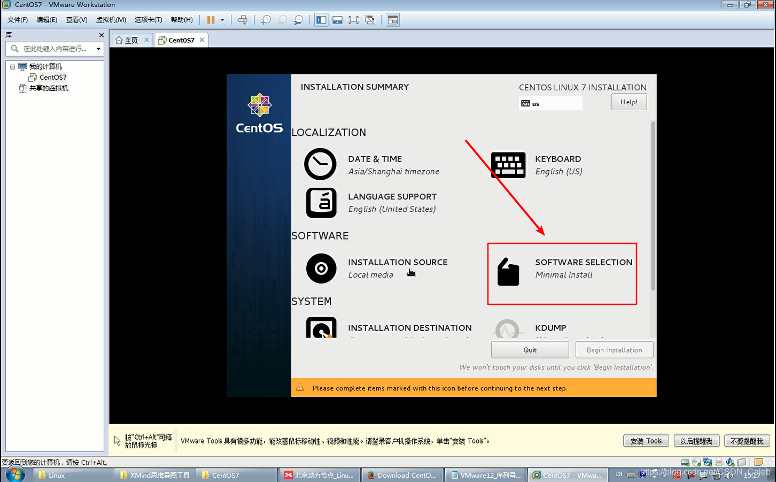776x482 pixels.
Task: Click the CD/DVD device status icon
Action: (x=696, y=462)
